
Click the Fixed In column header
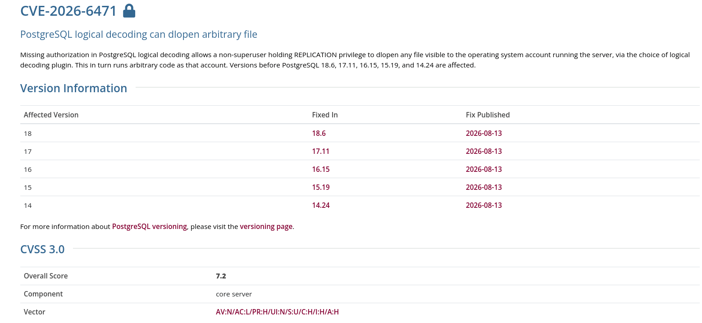pyautogui.click(x=324, y=115)
